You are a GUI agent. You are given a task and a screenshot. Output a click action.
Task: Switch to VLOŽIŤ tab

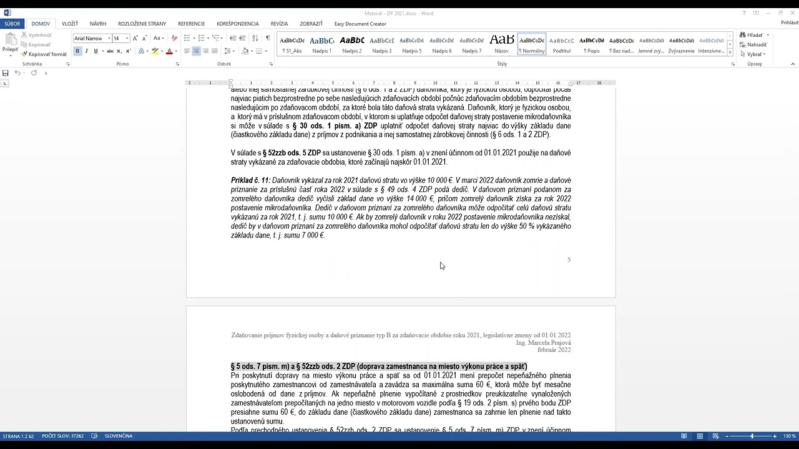(70, 24)
